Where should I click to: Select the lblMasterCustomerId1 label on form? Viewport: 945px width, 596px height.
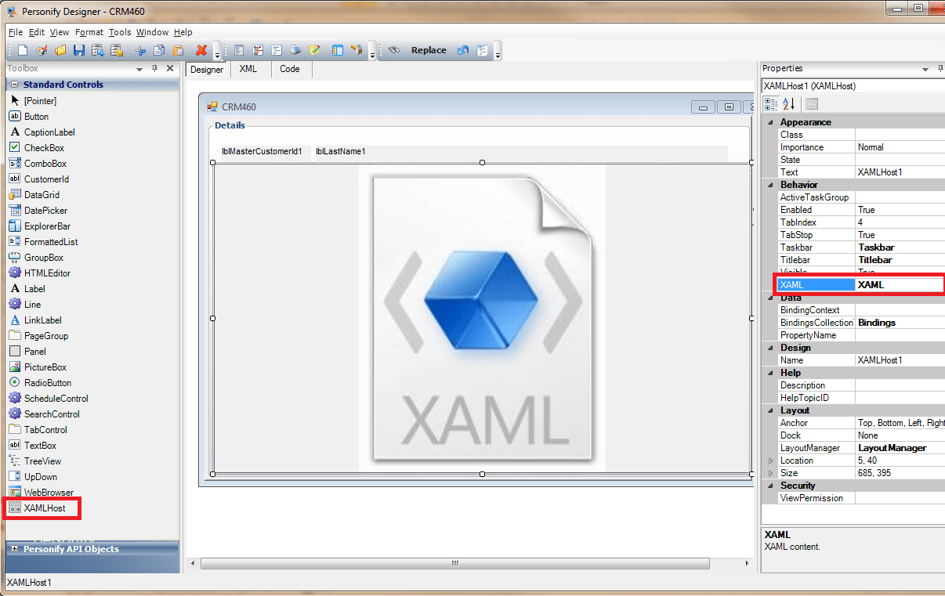(x=262, y=152)
